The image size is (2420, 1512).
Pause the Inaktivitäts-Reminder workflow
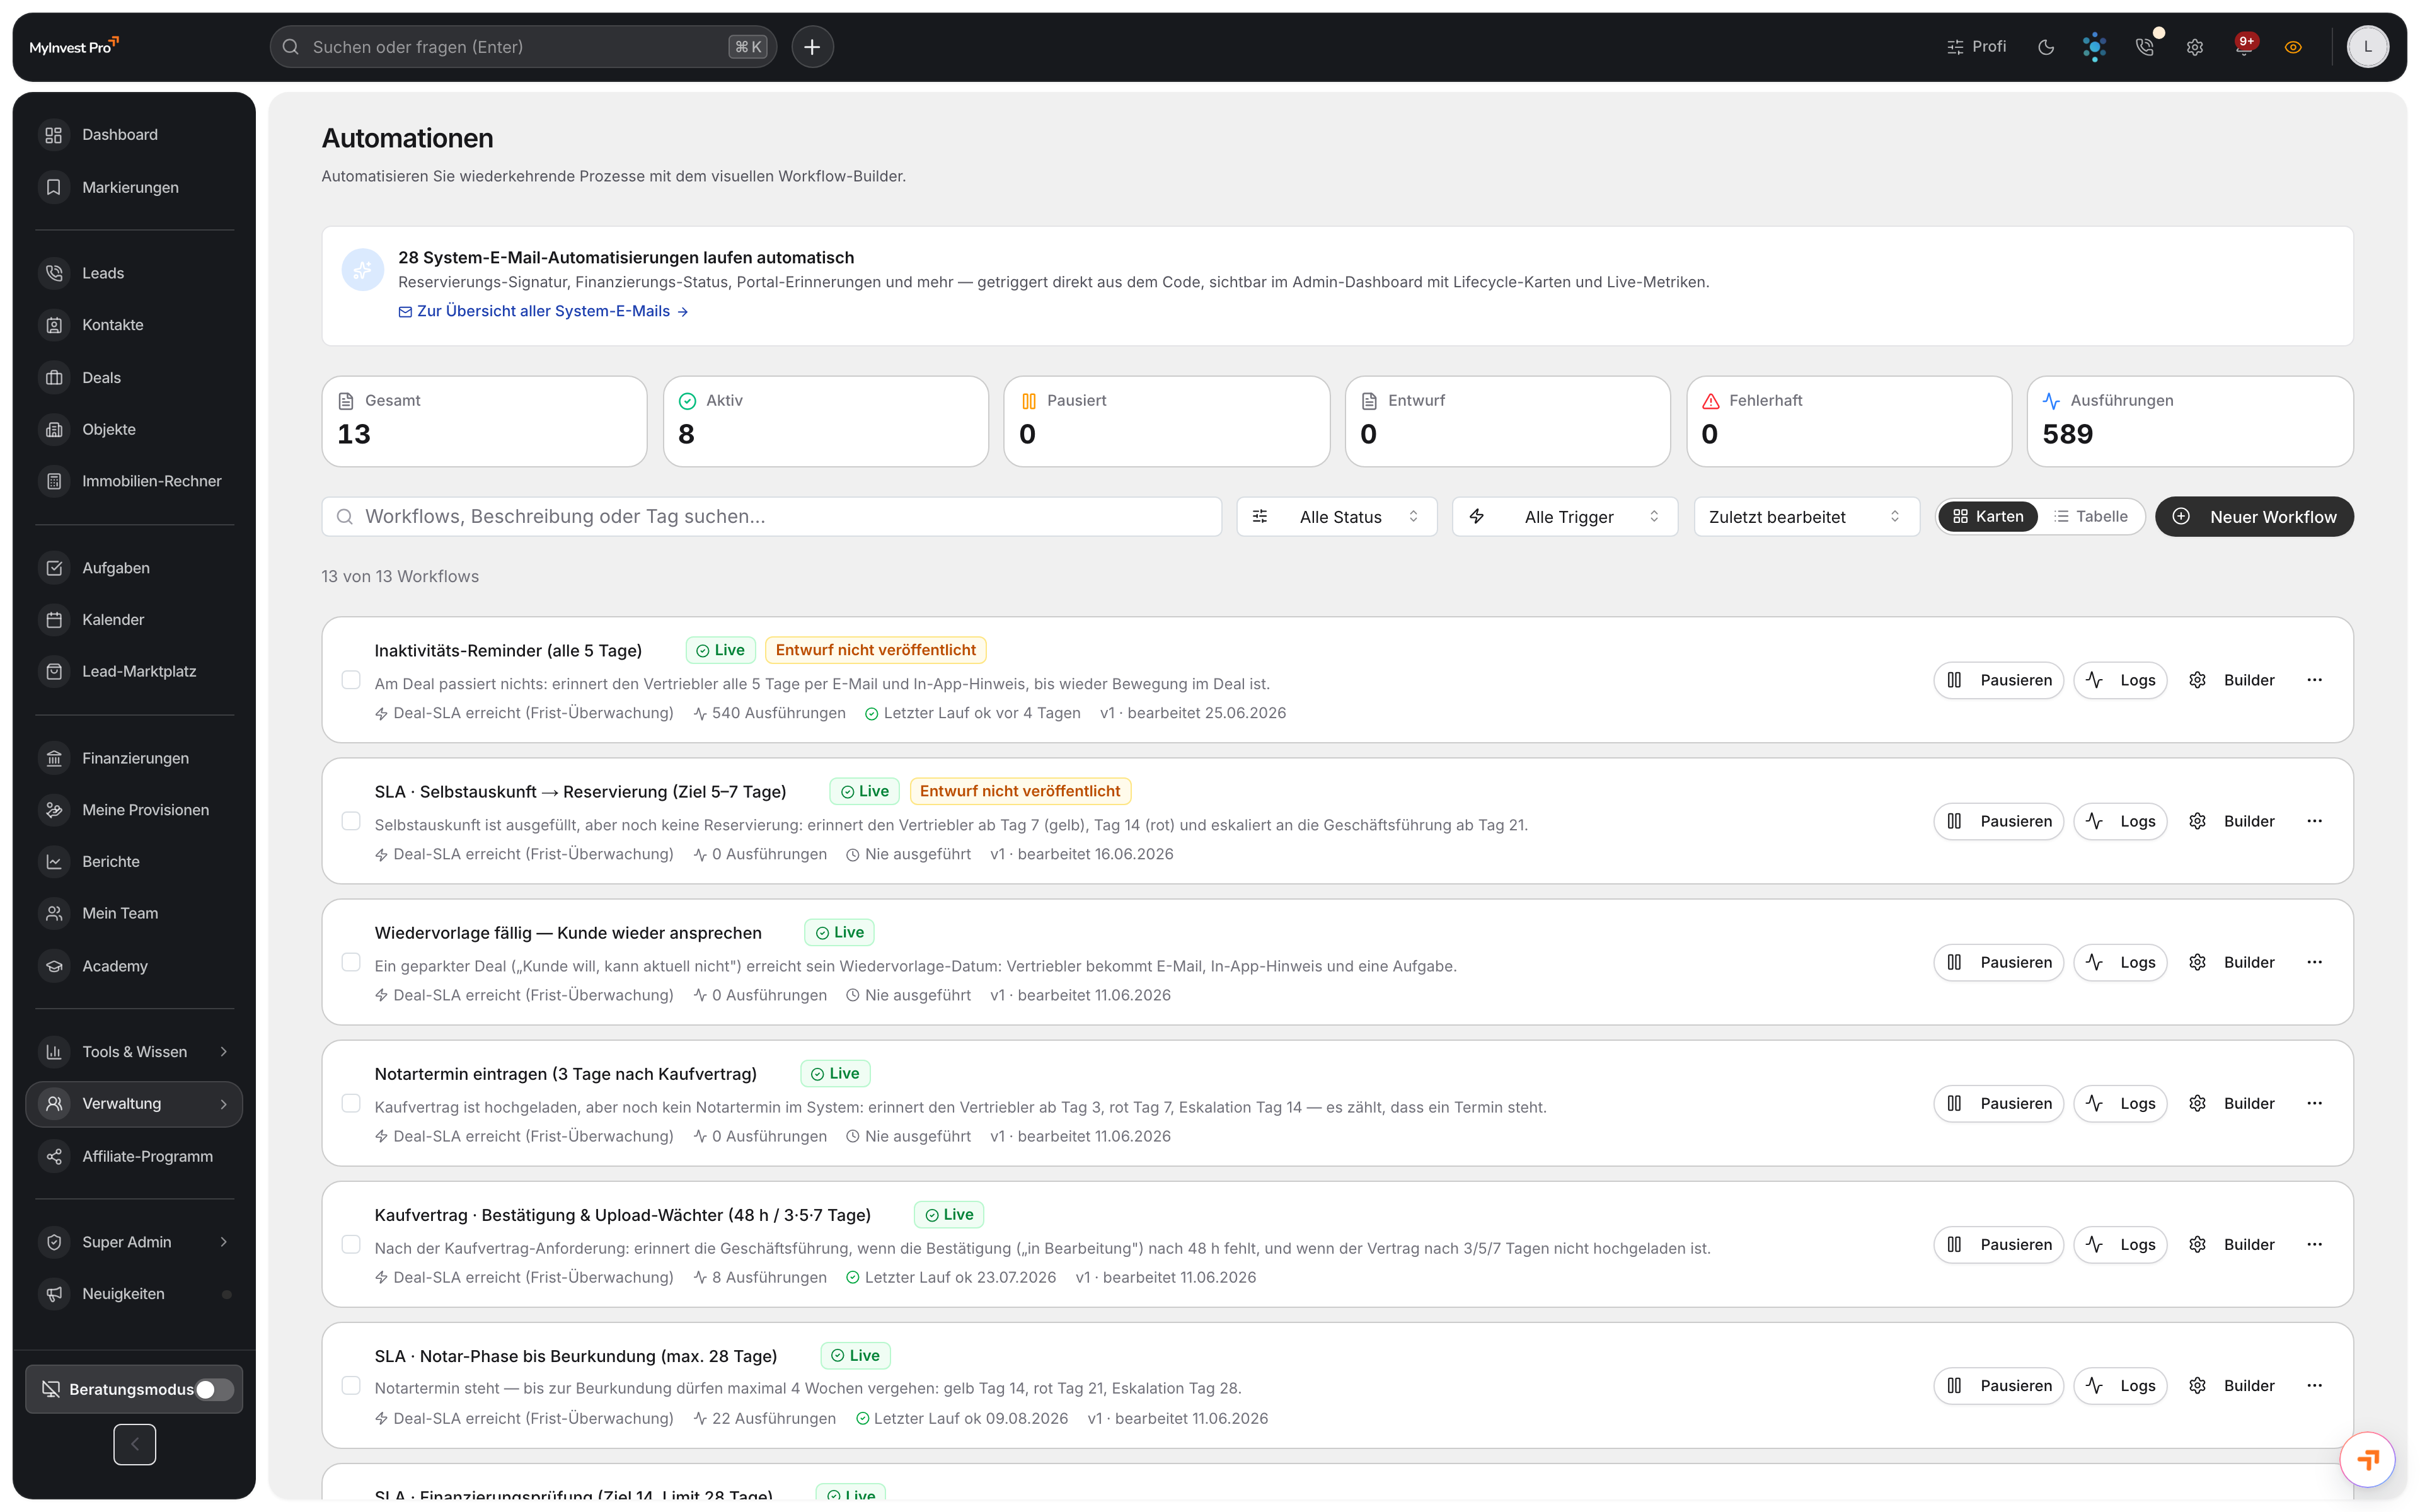[1998, 680]
